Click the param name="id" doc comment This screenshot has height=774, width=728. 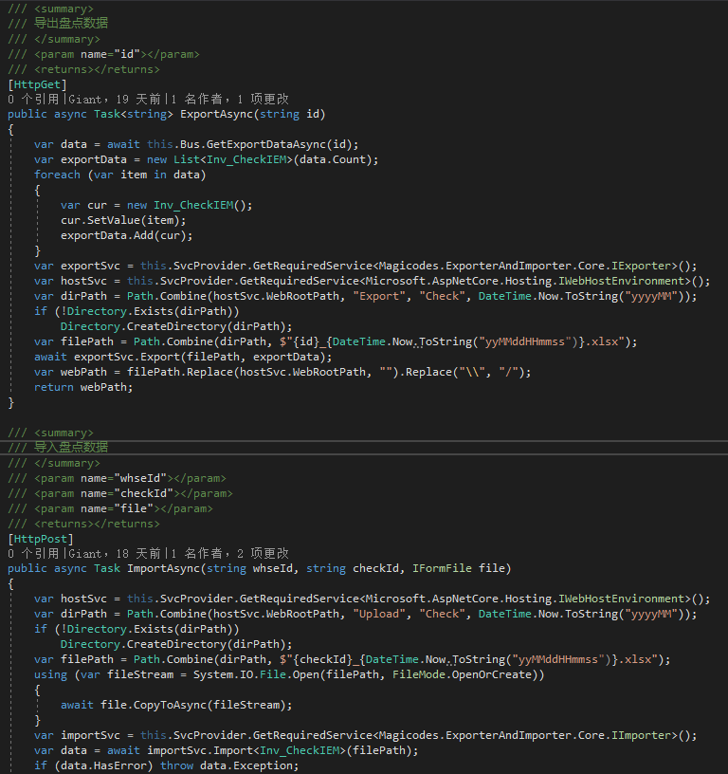tap(117, 54)
